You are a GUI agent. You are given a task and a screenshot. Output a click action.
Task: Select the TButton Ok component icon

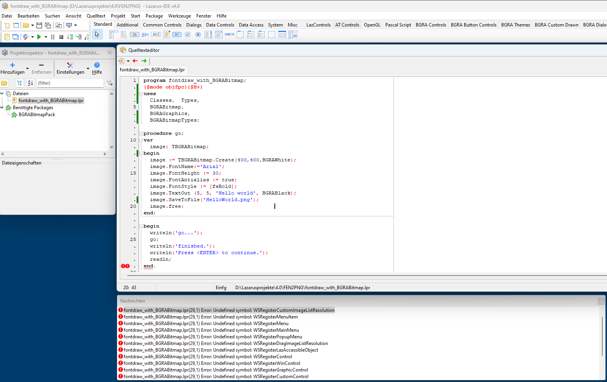tap(134, 35)
